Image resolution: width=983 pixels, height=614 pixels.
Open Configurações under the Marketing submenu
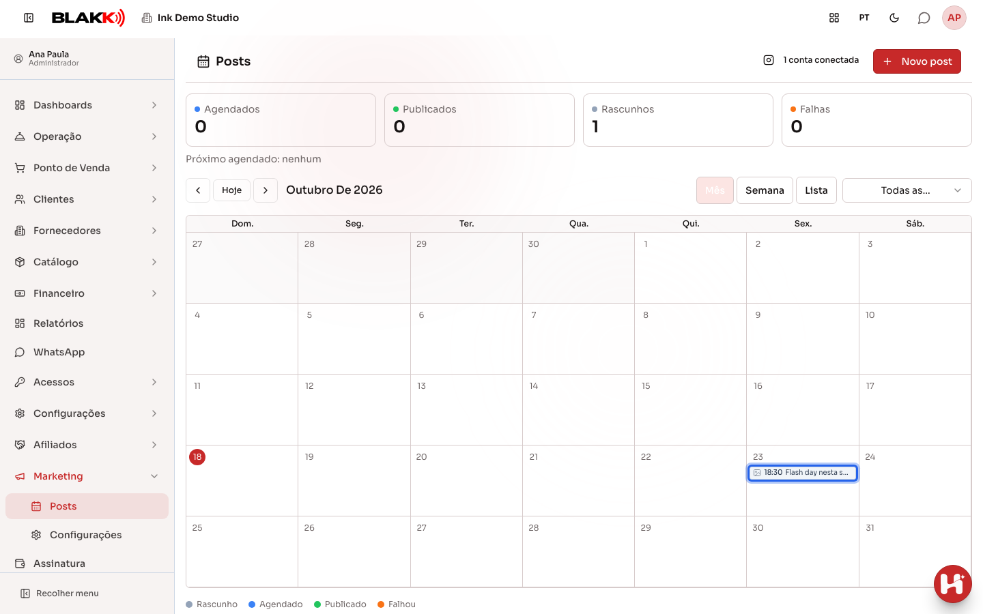point(87,535)
